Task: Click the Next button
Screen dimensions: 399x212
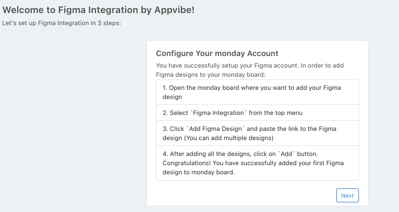Action: (347, 196)
